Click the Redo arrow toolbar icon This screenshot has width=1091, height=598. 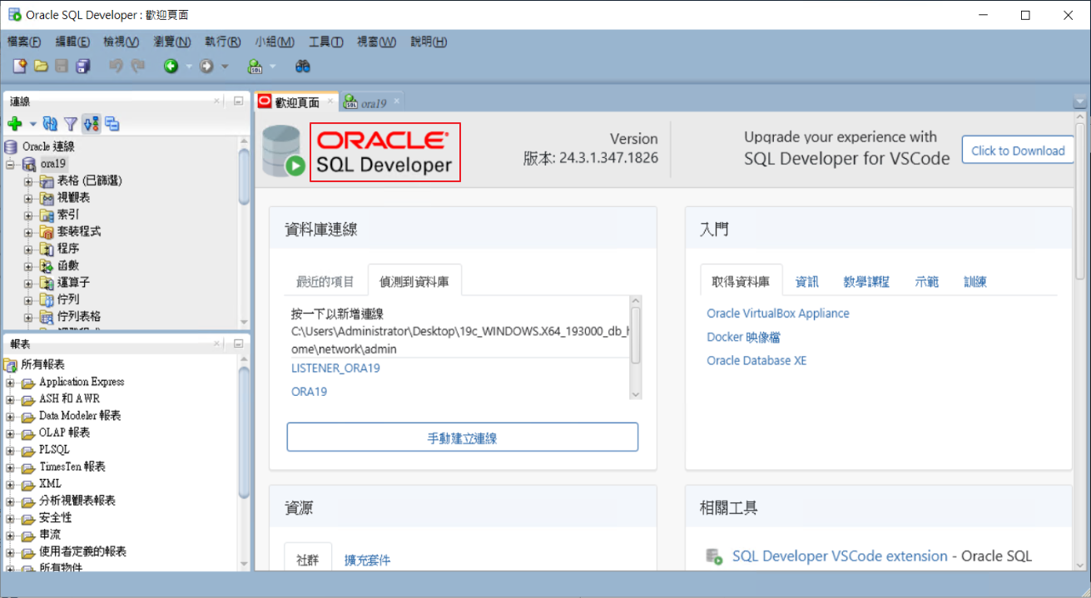click(137, 67)
